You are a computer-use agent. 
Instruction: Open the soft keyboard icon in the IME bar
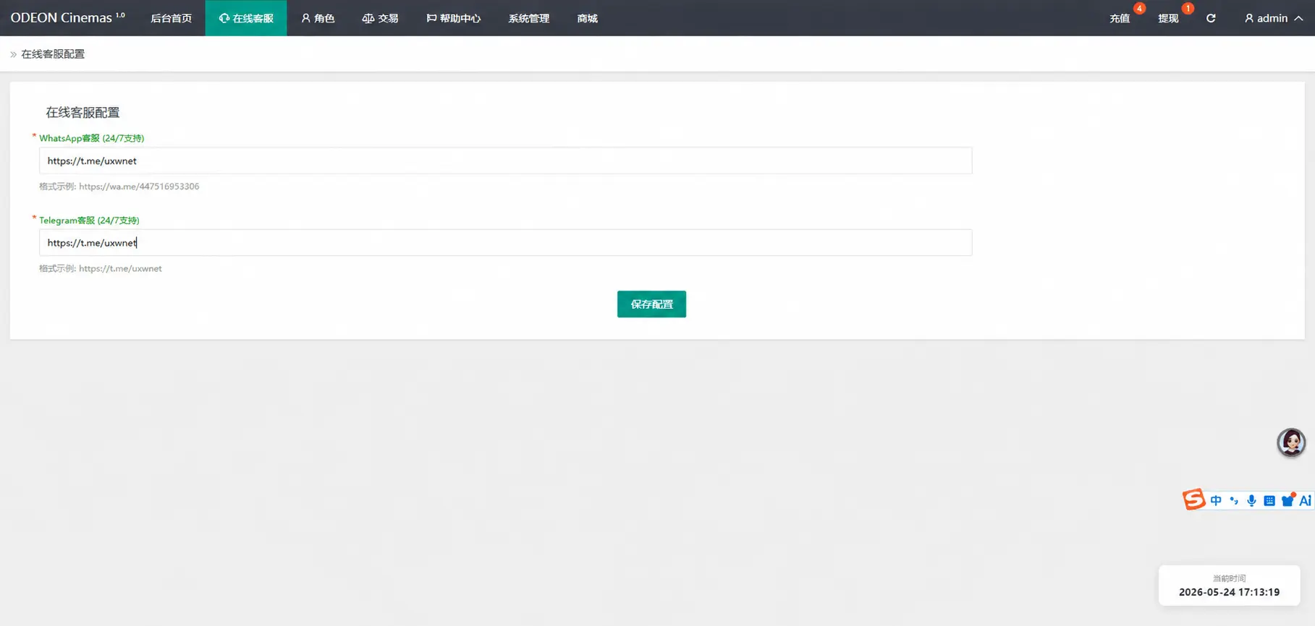[x=1269, y=500]
